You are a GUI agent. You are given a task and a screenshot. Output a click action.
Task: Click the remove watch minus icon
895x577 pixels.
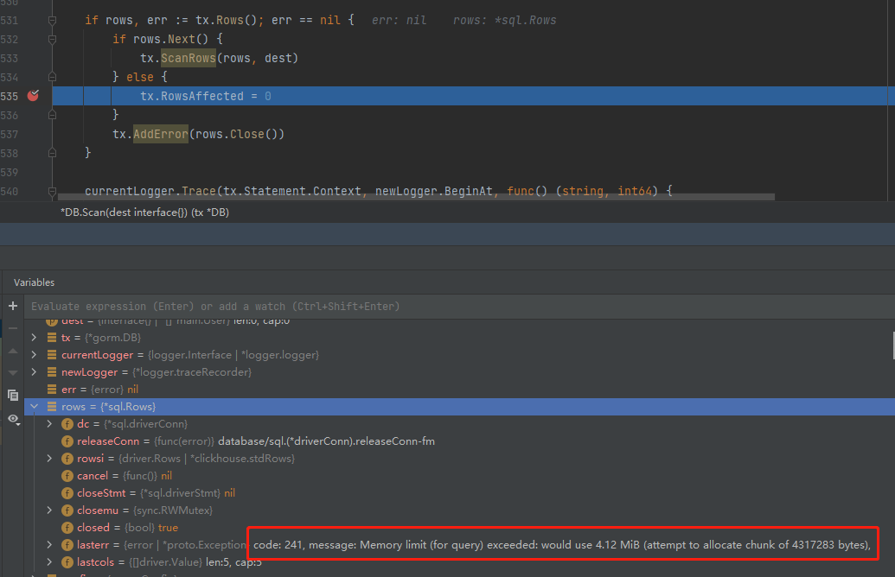(12, 327)
